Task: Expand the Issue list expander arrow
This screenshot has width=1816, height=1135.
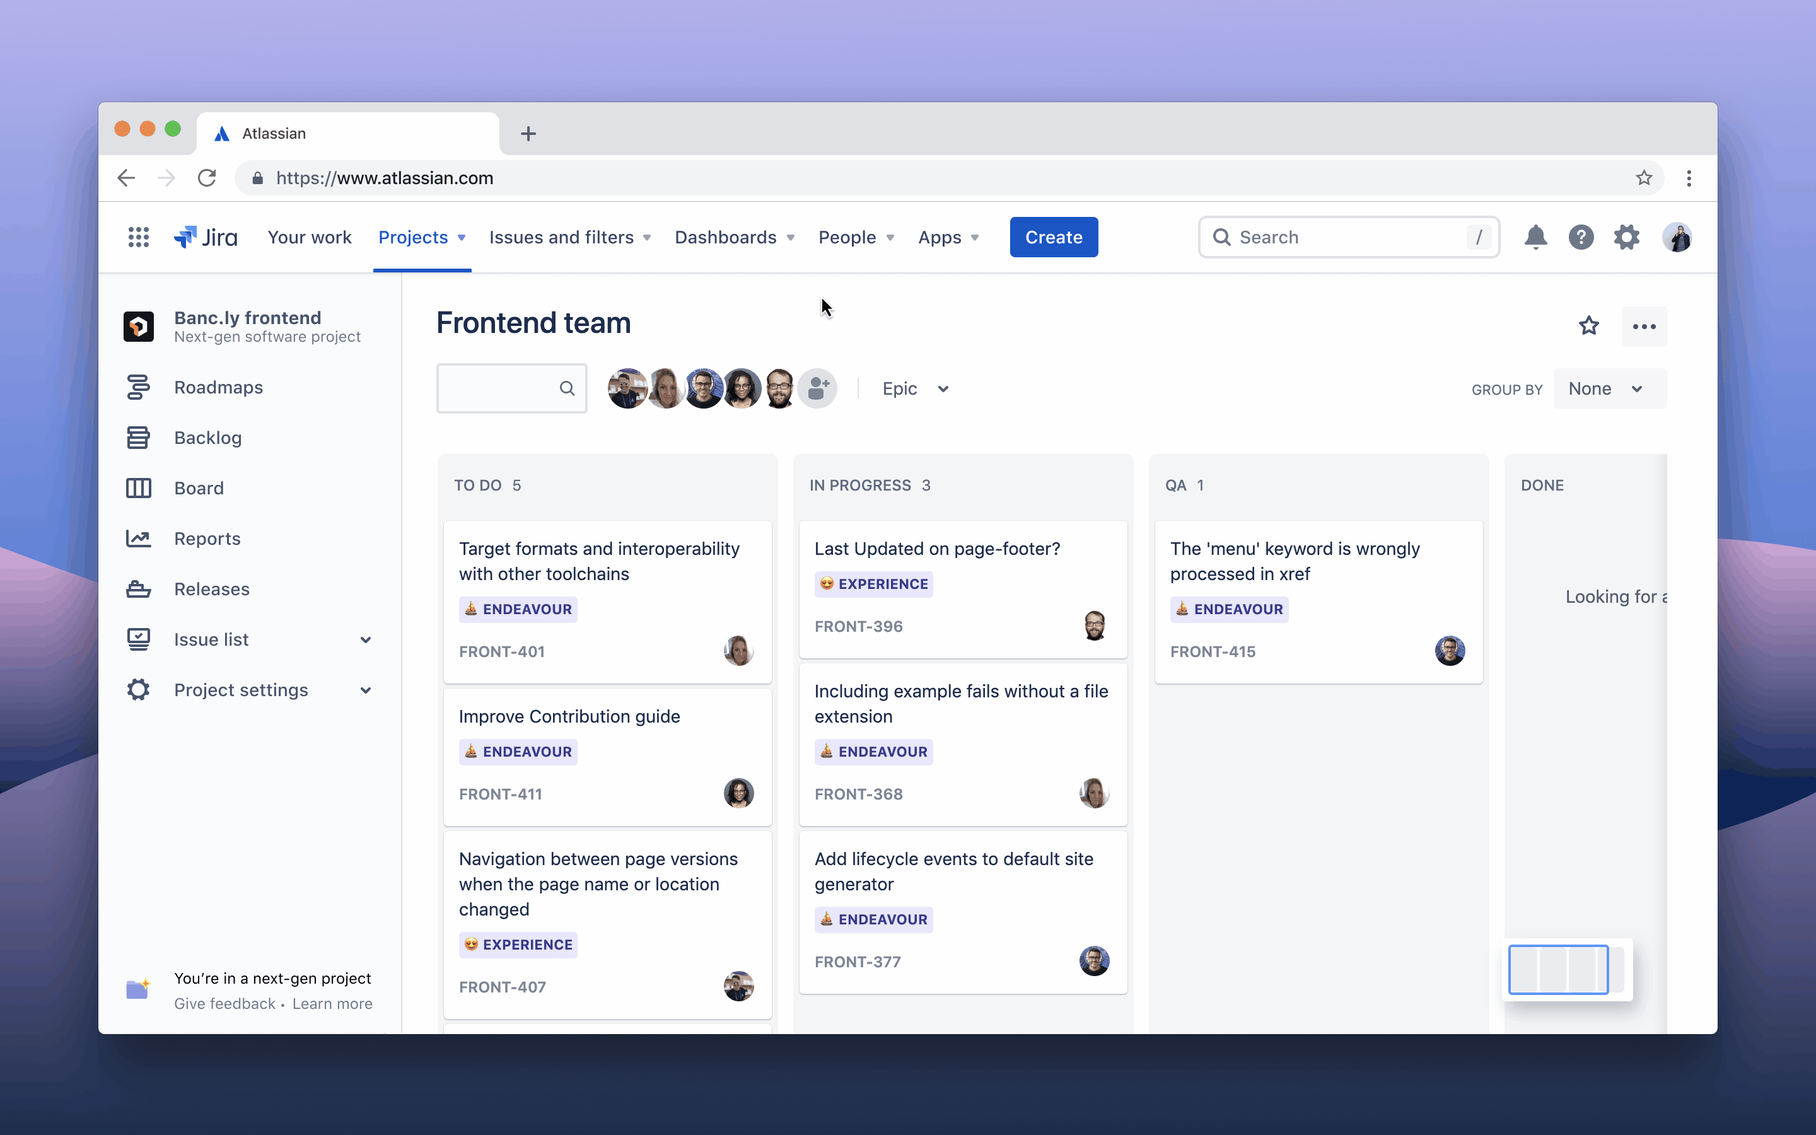Action: pos(363,639)
